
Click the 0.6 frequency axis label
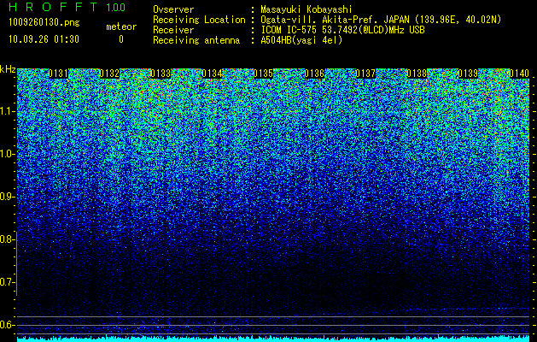point(7,325)
